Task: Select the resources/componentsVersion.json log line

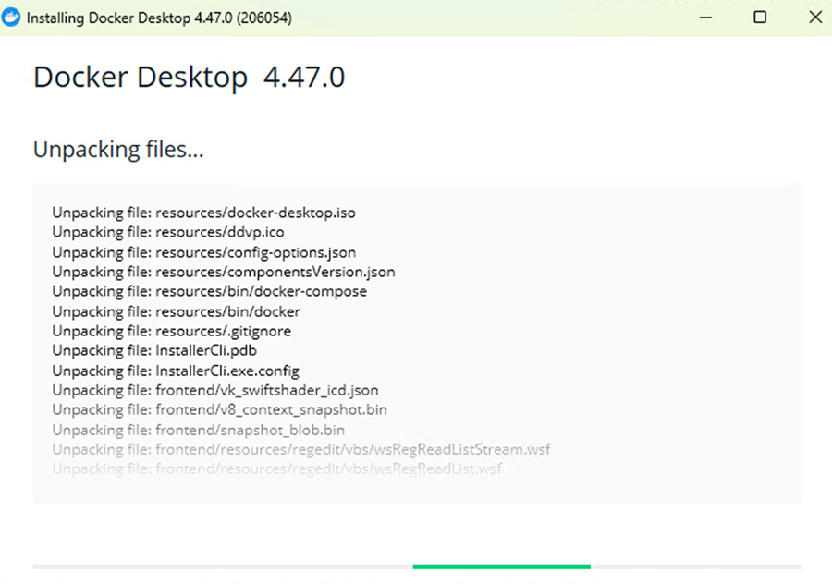Action: pyautogui.click(x=224, y=272)
